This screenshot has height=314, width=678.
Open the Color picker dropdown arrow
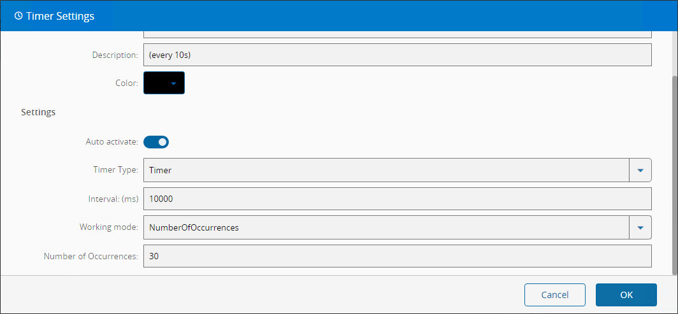pyautogui.click(x=173, y=83)
